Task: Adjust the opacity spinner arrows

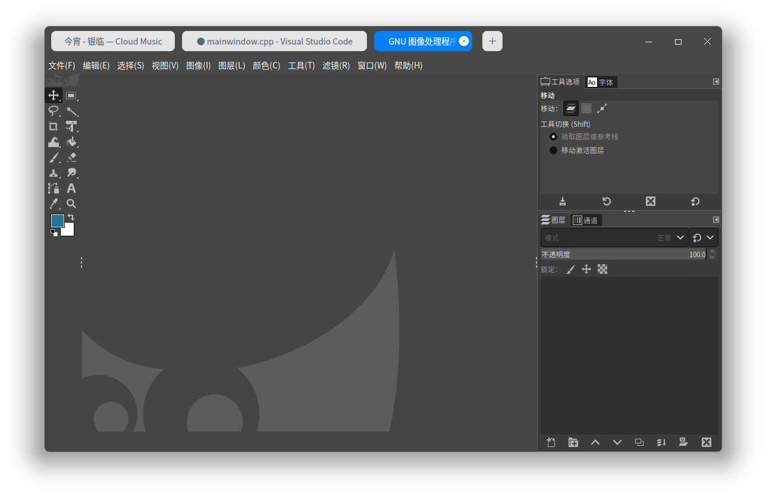Action: click(712, 255)
